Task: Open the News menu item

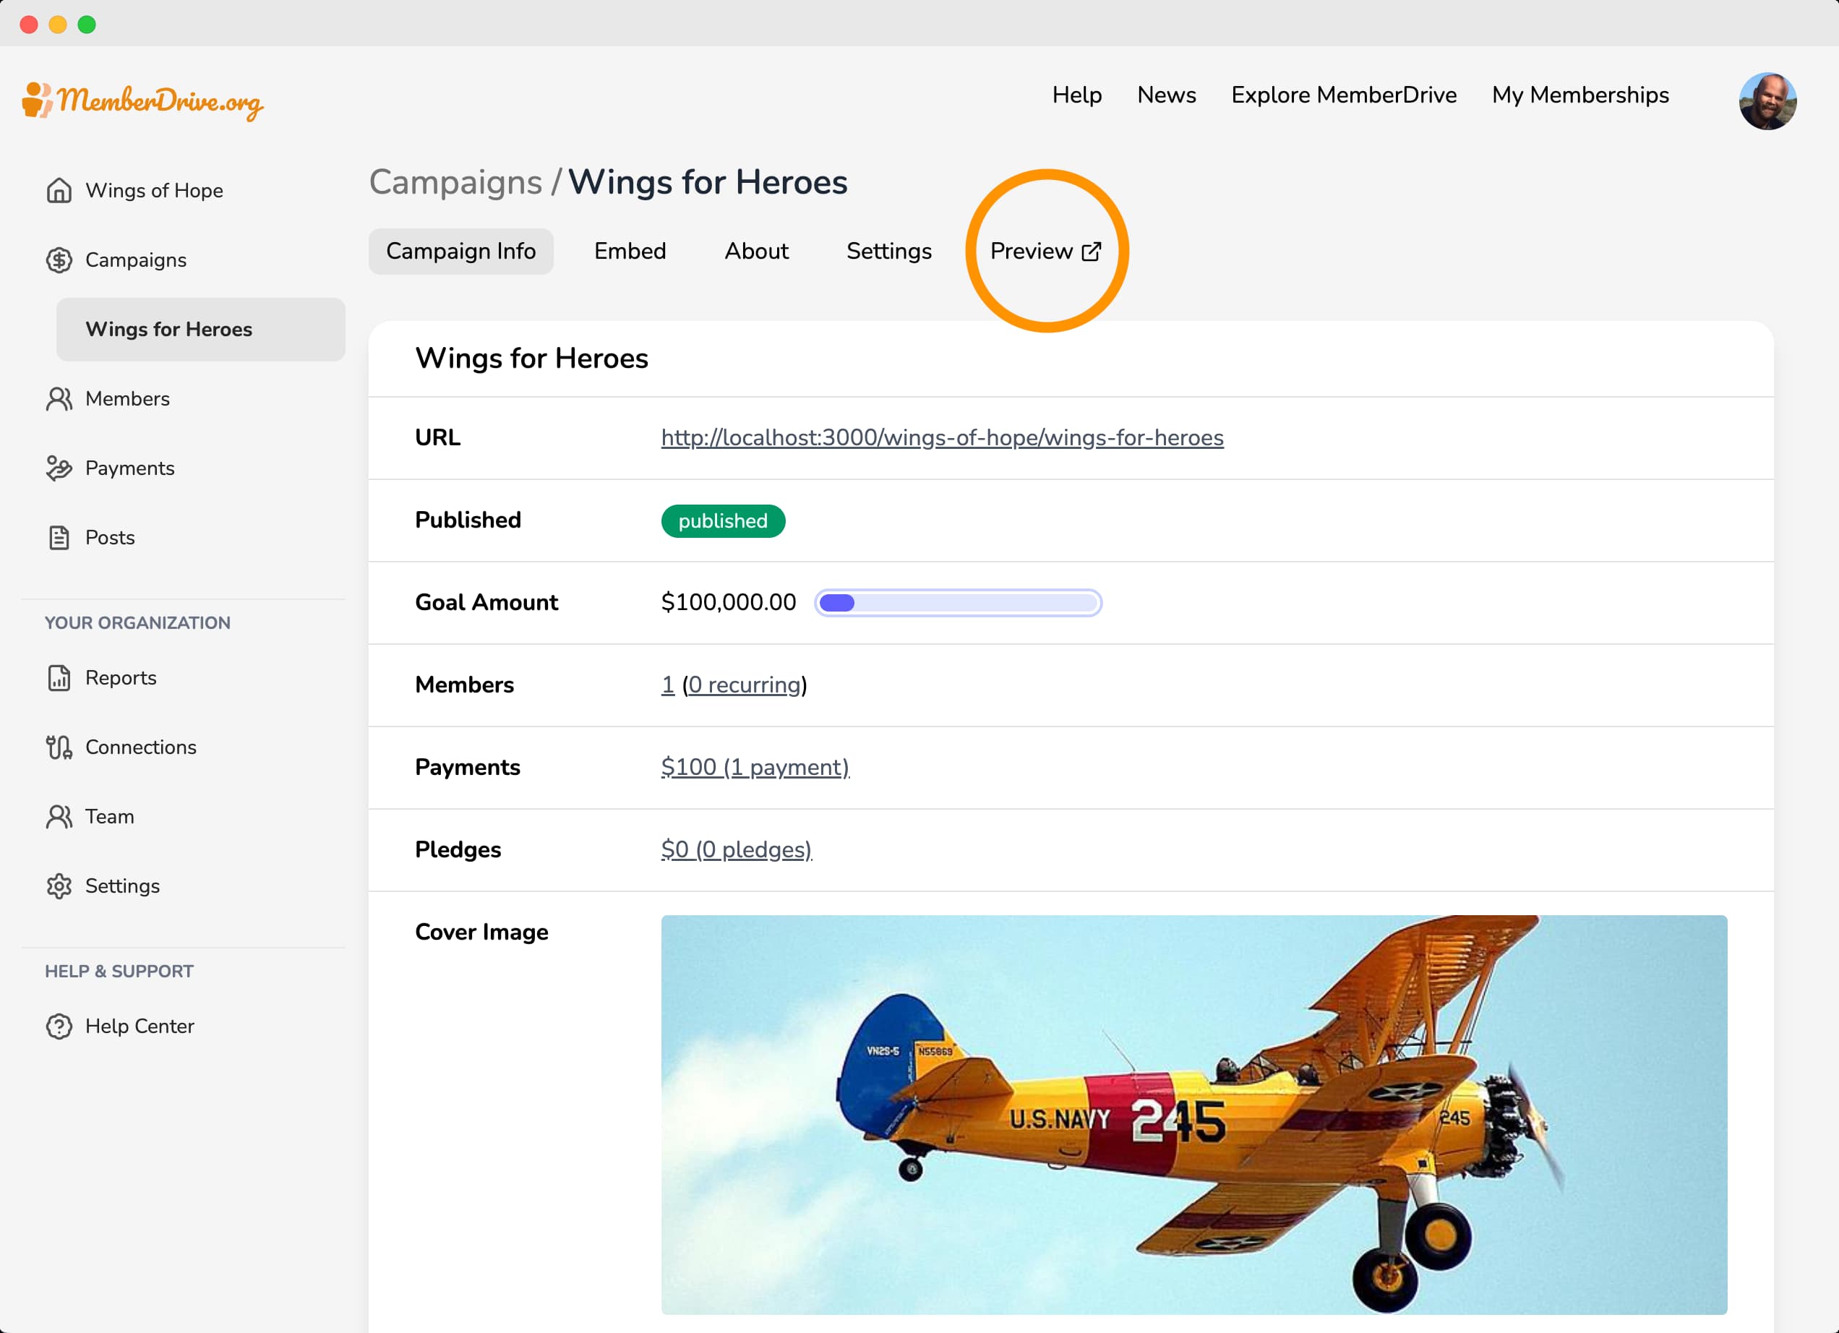Action: [x=1166, y=95]
